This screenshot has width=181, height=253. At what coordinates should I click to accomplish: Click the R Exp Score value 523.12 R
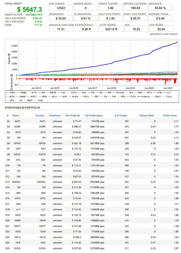pos(111,29)
